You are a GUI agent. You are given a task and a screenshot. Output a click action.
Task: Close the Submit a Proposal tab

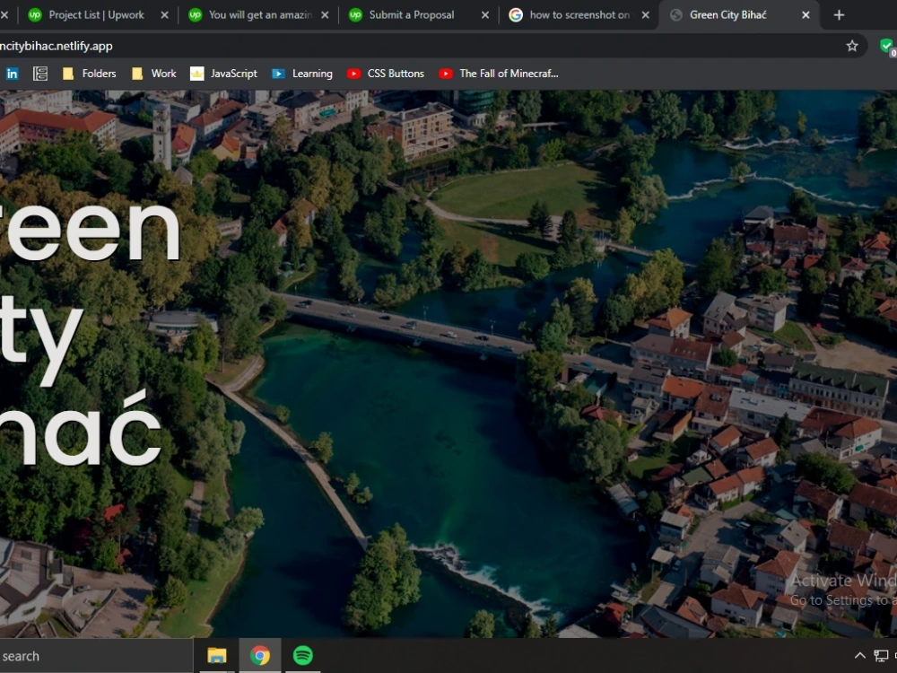click(x=485, y=15)
